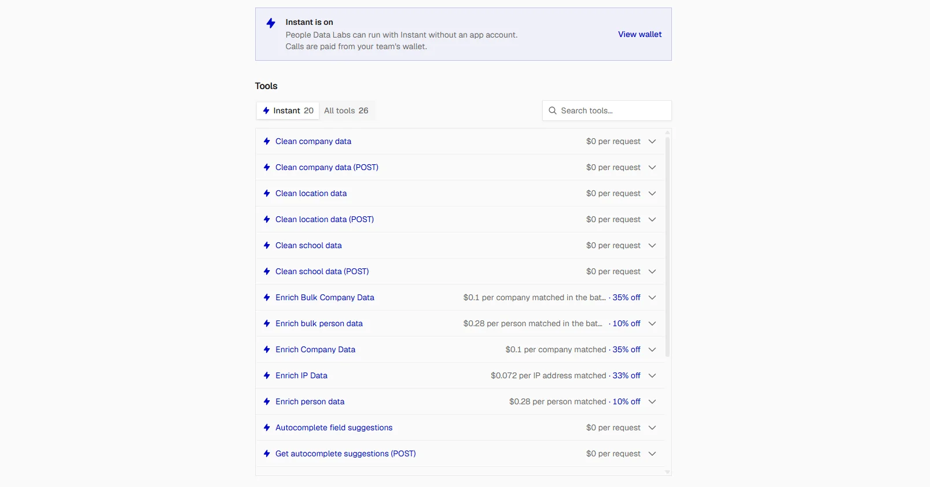The height and width of the screenshot is (487, 930).
Task: Click lightning icon beside Enrich IP Data
Action: (x=267, y=375)
